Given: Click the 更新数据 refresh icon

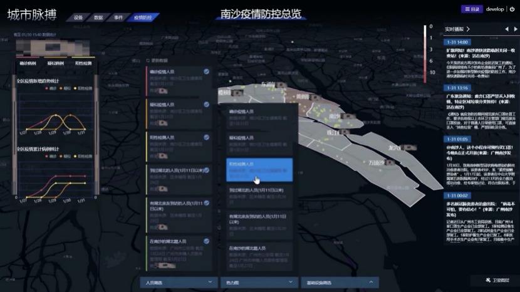Looking at the screenshot, I should click(147, 60).
